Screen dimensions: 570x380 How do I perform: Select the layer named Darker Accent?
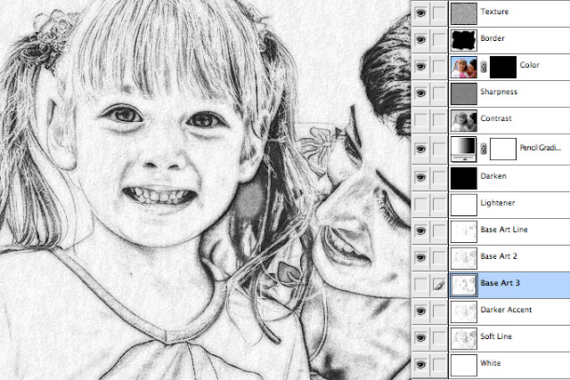coord(506,310)
